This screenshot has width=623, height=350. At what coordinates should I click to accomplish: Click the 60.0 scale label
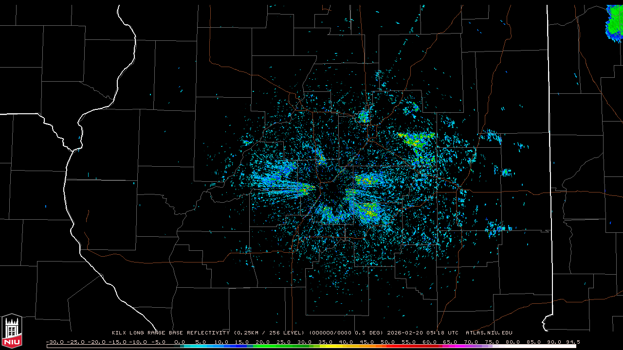pyautogui.click(x=430, y=342)
